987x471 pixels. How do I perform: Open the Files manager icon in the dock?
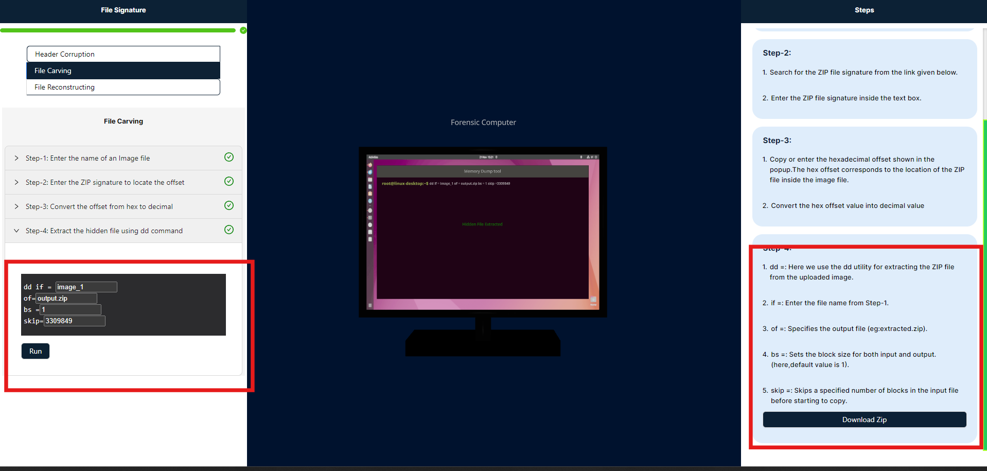click(x=369, y=179)
